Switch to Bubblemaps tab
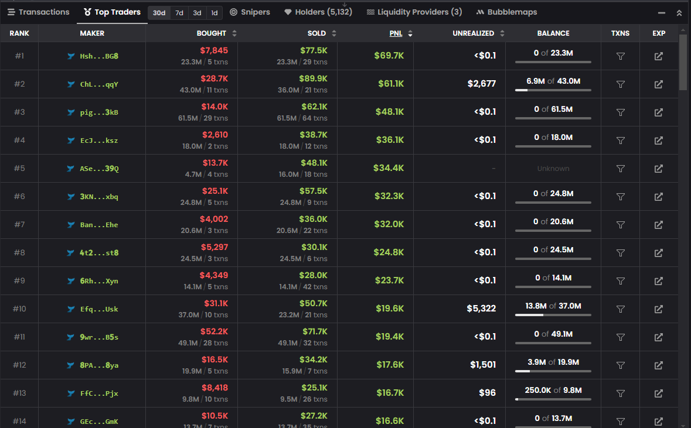Viewport: 691px width, 428px height. click(x=506, y=12)
